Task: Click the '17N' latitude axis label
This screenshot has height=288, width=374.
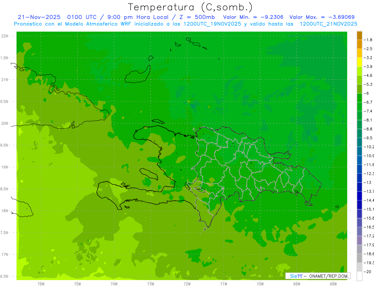Action: click(x=5, y=254)
